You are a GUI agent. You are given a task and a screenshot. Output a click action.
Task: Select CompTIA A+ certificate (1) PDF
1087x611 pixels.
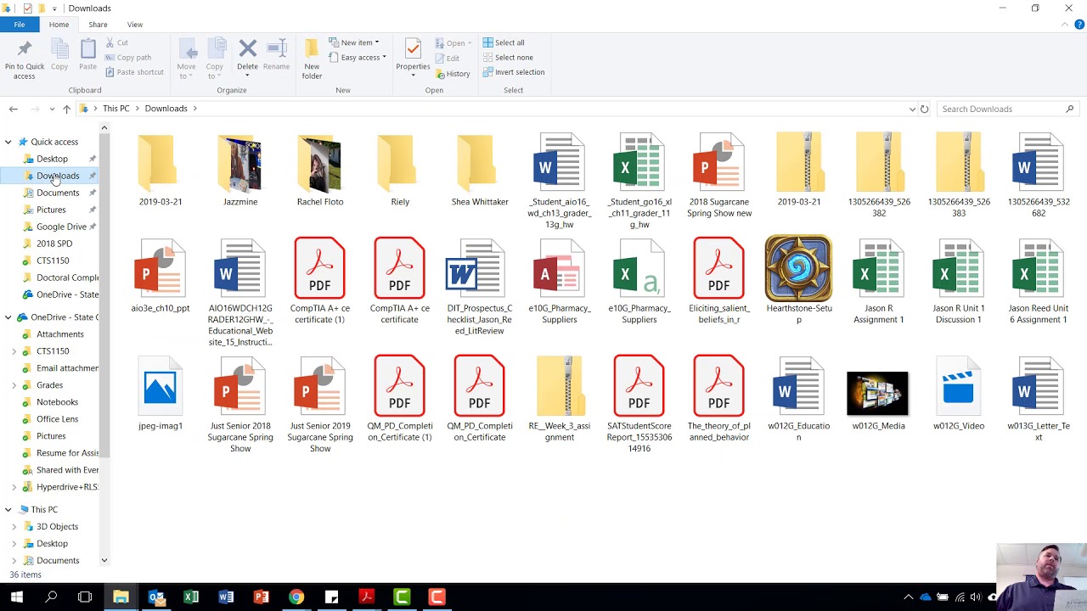pos(320,280)
